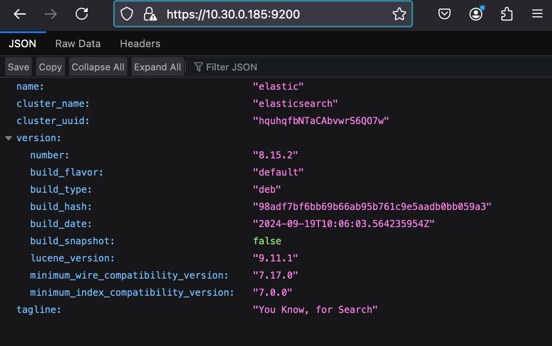The width and height of the screenshot is (552, 346).
Task: Expand All JSON nodes
Action: pos(157,67)
